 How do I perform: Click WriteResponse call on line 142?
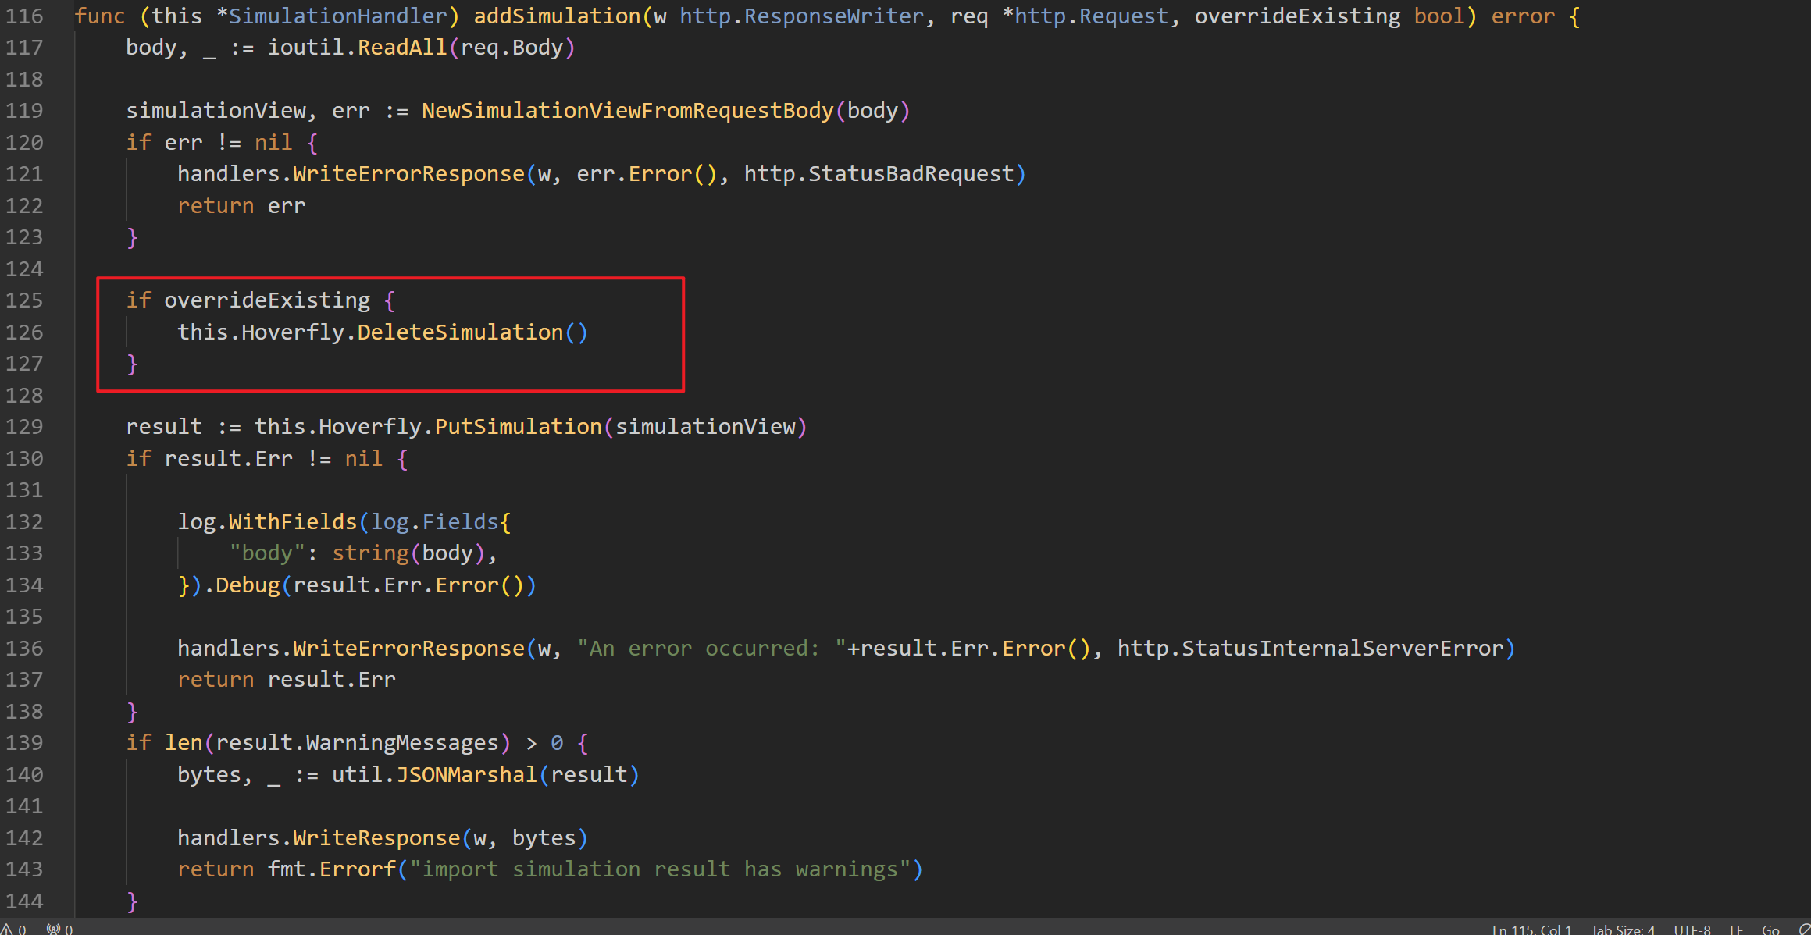click(376, 838)
